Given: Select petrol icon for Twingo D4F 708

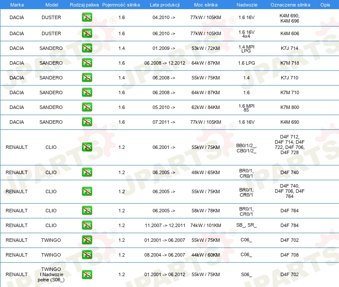Looking at the screenshot, I should pos(87,255).
